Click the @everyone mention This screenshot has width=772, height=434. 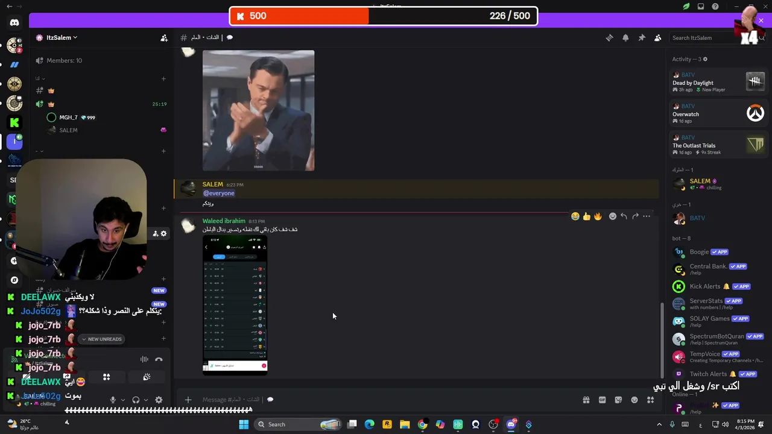point(219,193)
